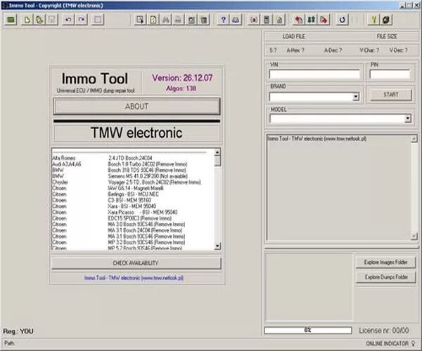Open a file using the folder icon
422x351 pixels.
click(39, 20)
